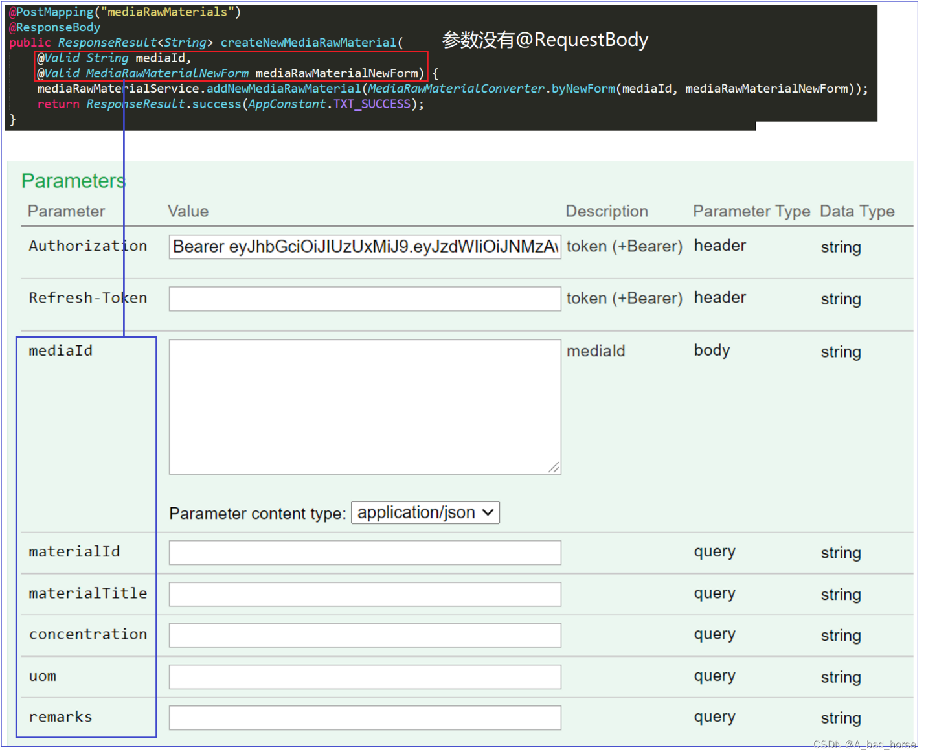
Task: Click query type in the materialTitle row
Action: click(715, 593)
